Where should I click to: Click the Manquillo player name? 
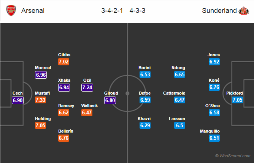(x=210, y=131)
